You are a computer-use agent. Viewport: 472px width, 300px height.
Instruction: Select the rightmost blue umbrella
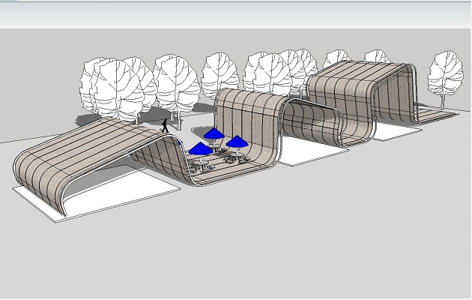point(237,142)
